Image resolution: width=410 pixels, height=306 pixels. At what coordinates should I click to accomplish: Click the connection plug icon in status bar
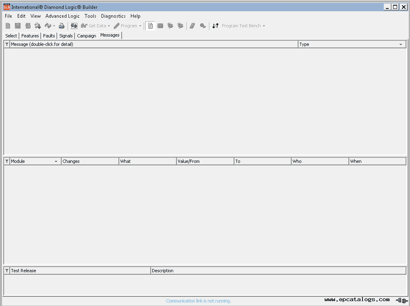[402, 300]
